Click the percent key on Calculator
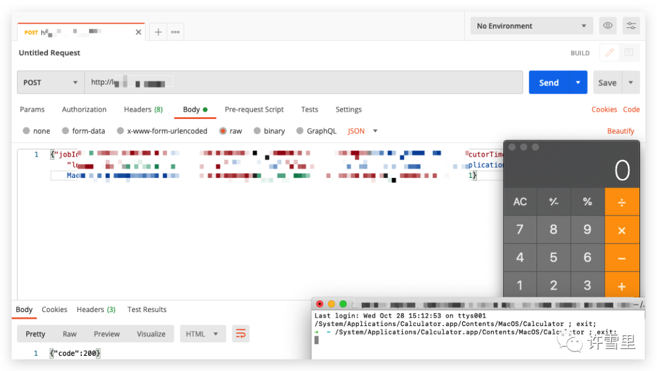Viewport: 657px width, 371px height. click(588, 202)
